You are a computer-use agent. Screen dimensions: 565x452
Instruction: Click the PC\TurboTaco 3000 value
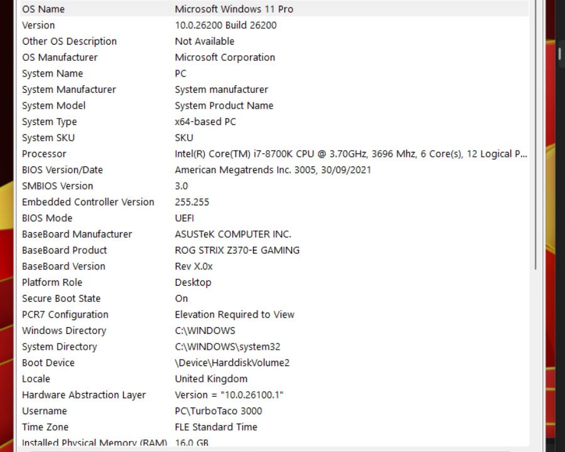[218, 411]
